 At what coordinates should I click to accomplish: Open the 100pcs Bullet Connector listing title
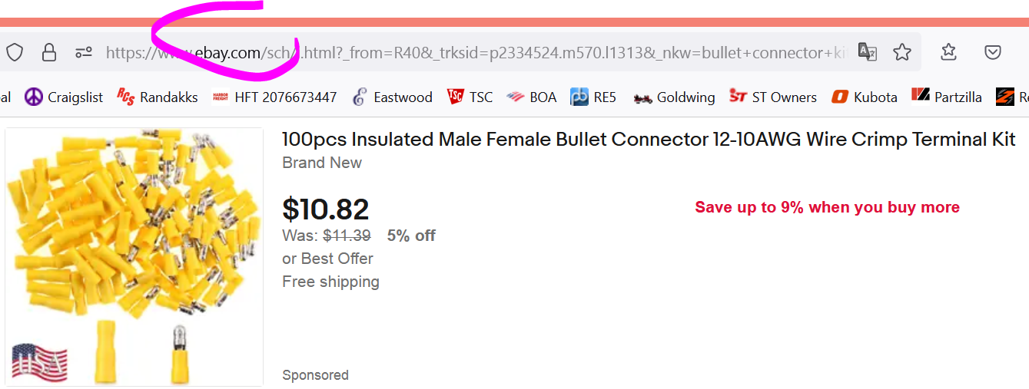click(x=648, y=140)
